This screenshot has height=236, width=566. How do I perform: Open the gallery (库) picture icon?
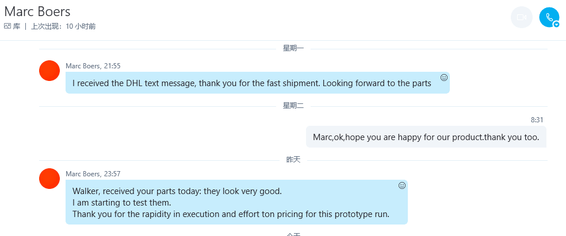click(x=7, y=26)
